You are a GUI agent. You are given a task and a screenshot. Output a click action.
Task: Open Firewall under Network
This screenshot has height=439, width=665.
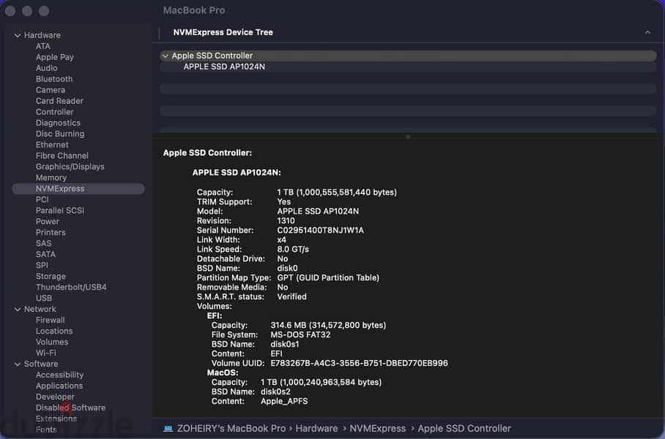pos(50,320)
